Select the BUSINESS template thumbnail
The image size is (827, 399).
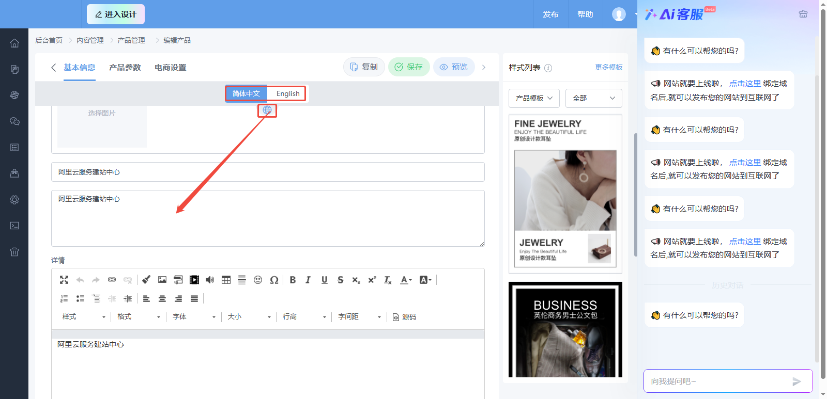pyautogui.click(x=565, y=329)
